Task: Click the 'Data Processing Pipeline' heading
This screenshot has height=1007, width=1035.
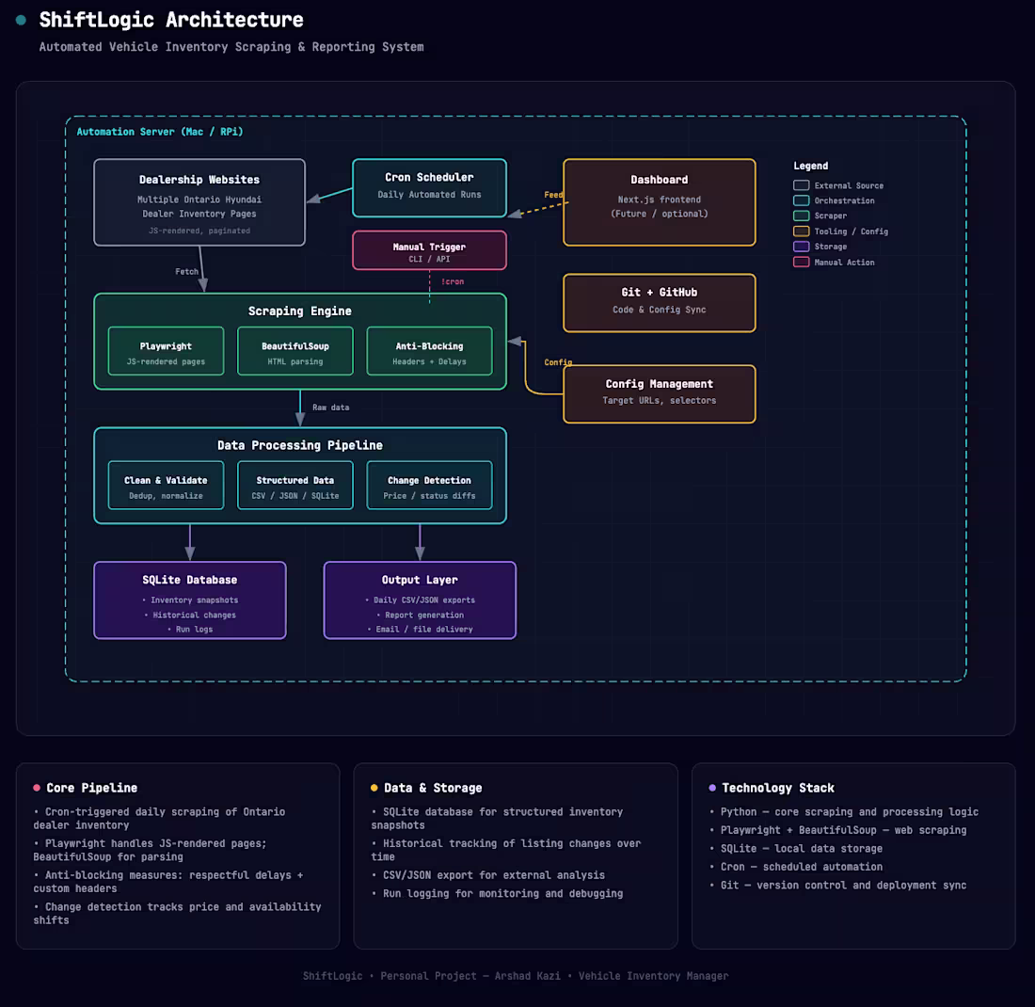Action: (x=299, y=445)
